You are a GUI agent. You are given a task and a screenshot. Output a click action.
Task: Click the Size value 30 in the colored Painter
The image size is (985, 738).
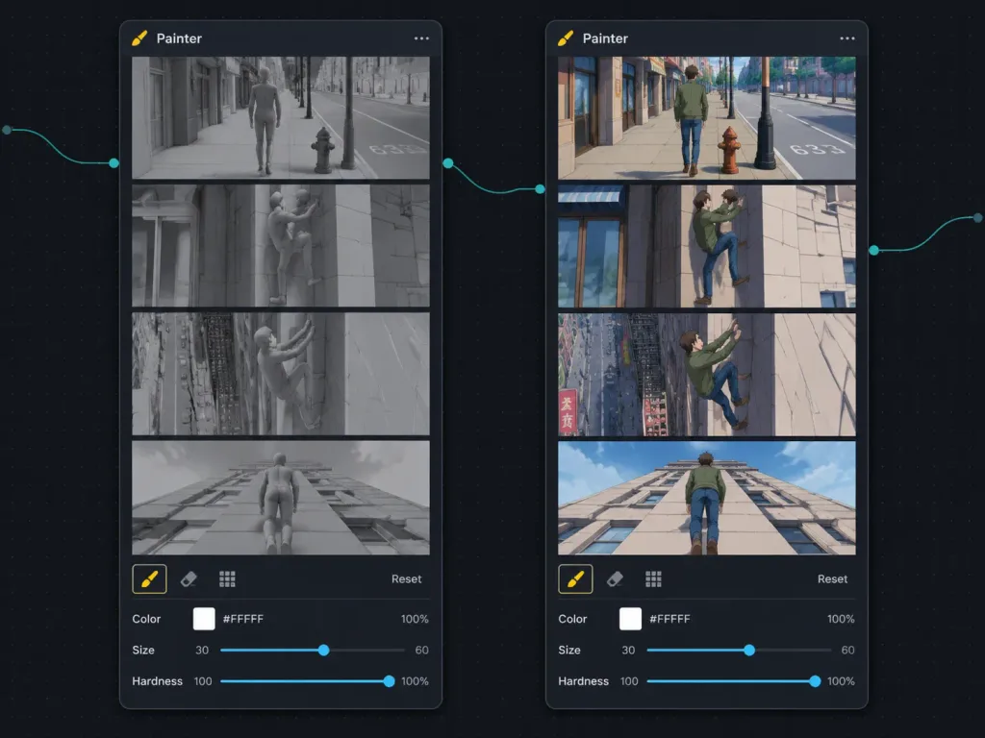(x=628, y=651)
